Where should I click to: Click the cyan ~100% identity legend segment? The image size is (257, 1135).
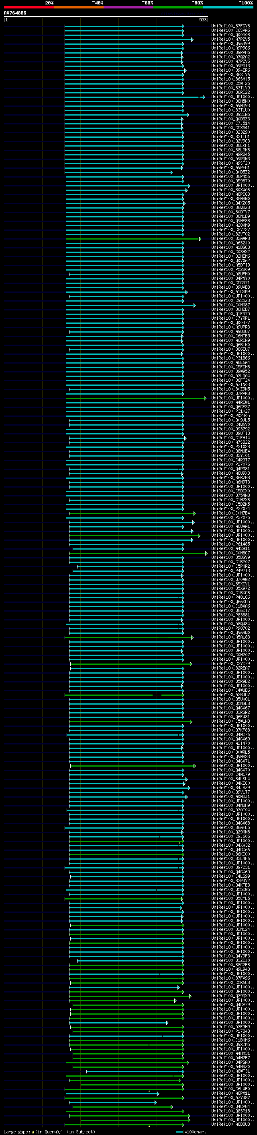[x=228, y=7]
